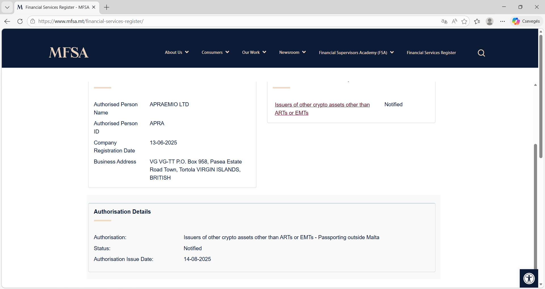Image resolution: width=545 pixels, height=289 pixels.
Task: Expand Financial Supervisors Academy (FSA) menu
Action: point(356,53)
